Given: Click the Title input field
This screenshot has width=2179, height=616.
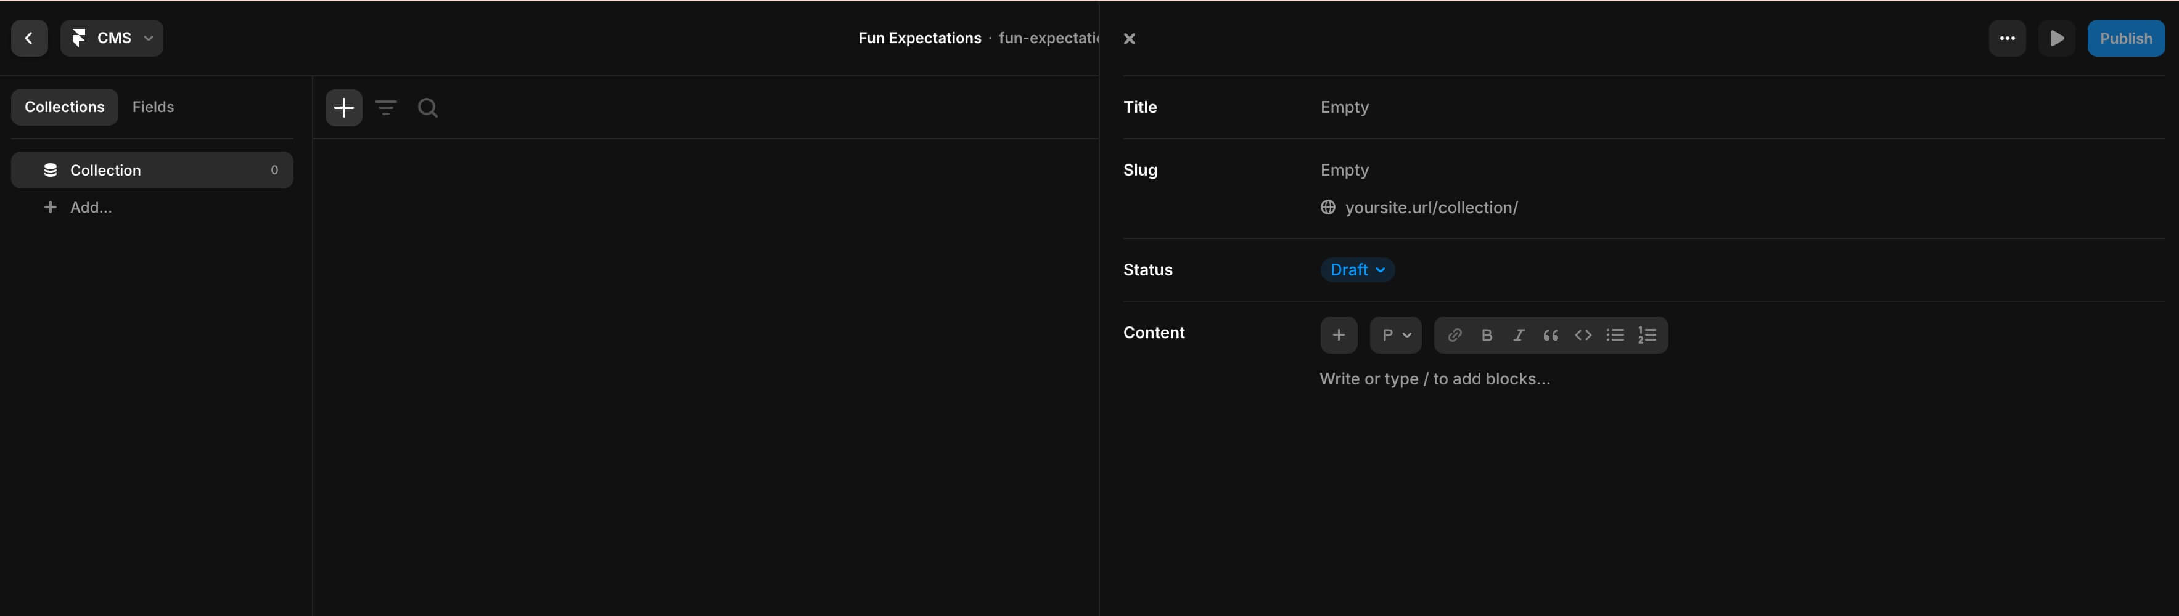Looking at the screenshot, I should click(x=1345, y=107).
